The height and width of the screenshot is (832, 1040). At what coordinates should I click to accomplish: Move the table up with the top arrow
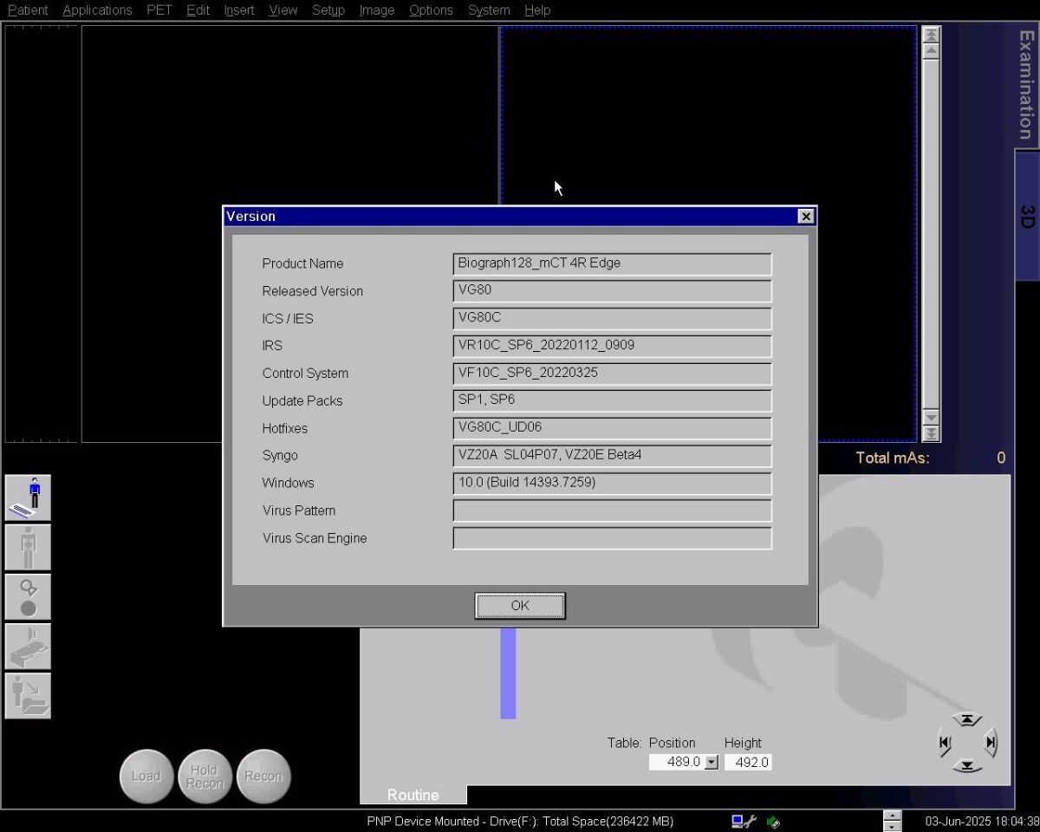[x=967, y=720]
